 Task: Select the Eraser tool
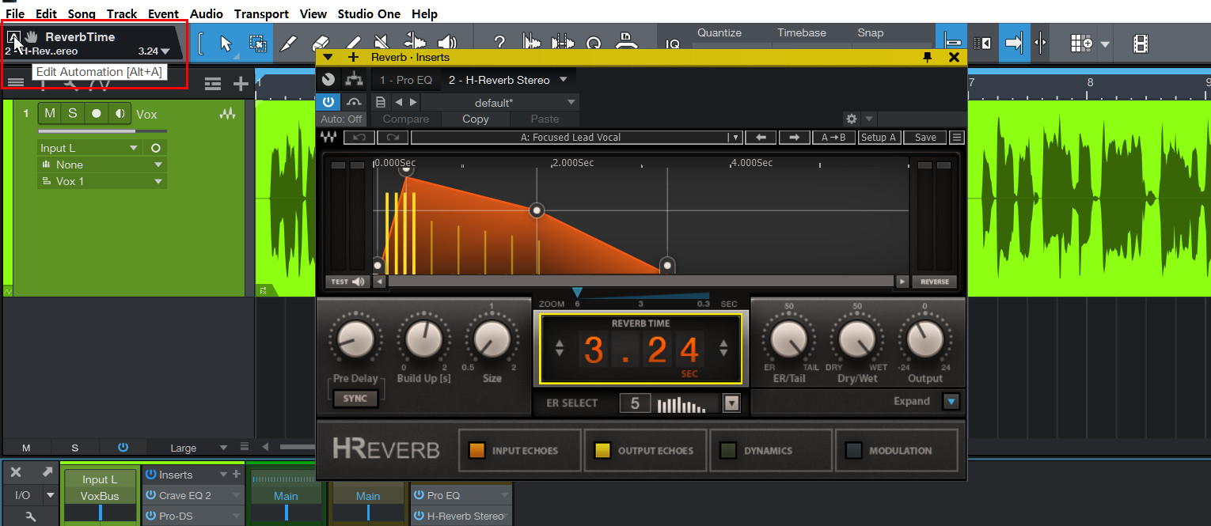(x=321, y=44)
